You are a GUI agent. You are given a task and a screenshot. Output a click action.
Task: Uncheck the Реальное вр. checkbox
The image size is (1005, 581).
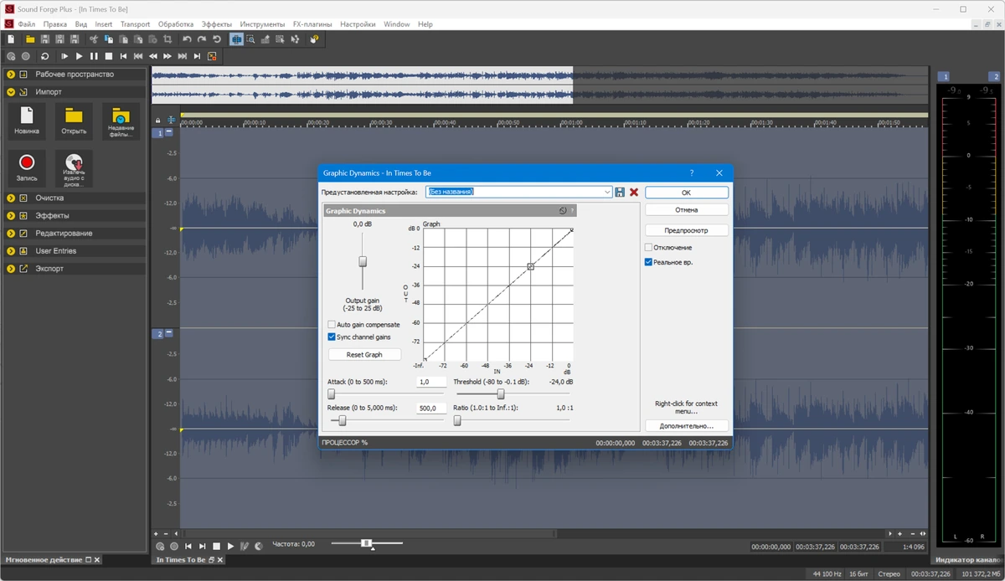click(x=648, y=262)
